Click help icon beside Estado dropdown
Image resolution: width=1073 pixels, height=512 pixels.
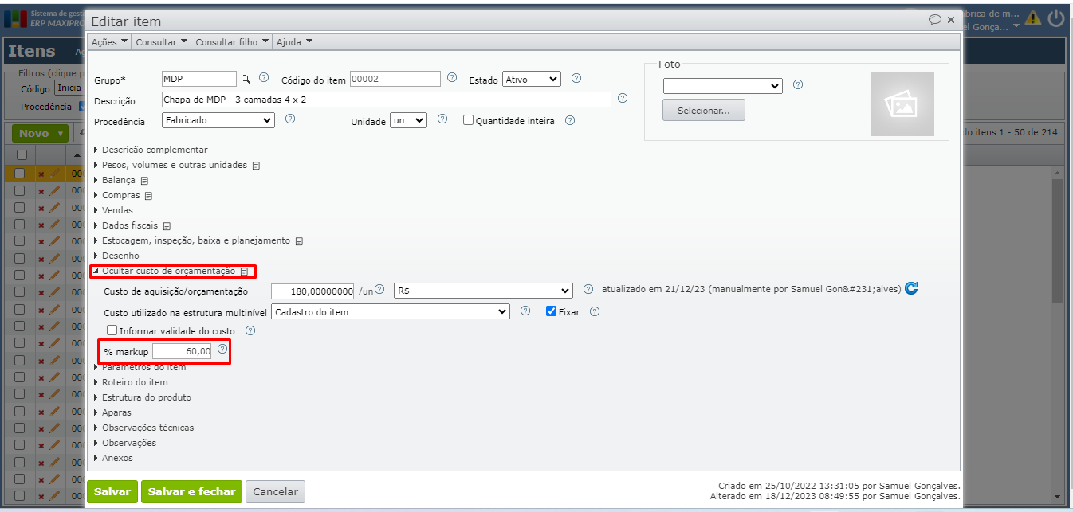tap(576, 78)
